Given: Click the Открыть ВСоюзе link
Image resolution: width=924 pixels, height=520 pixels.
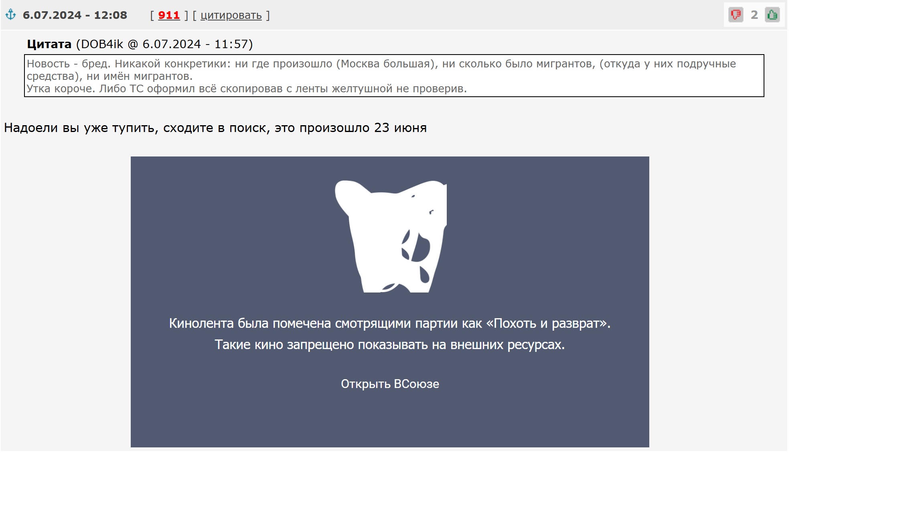Looking at the screenshot, I should [x=390, y=384].
